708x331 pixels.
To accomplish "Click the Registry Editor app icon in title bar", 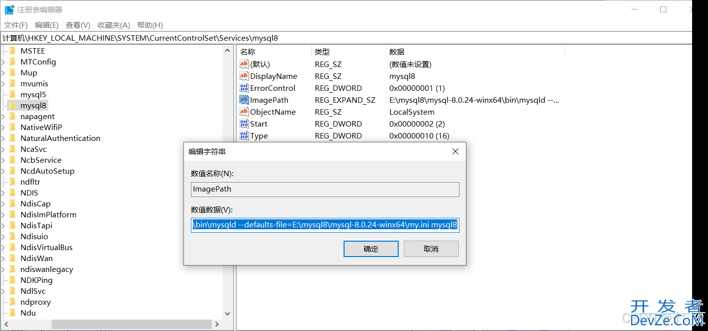I will point(9,9).
